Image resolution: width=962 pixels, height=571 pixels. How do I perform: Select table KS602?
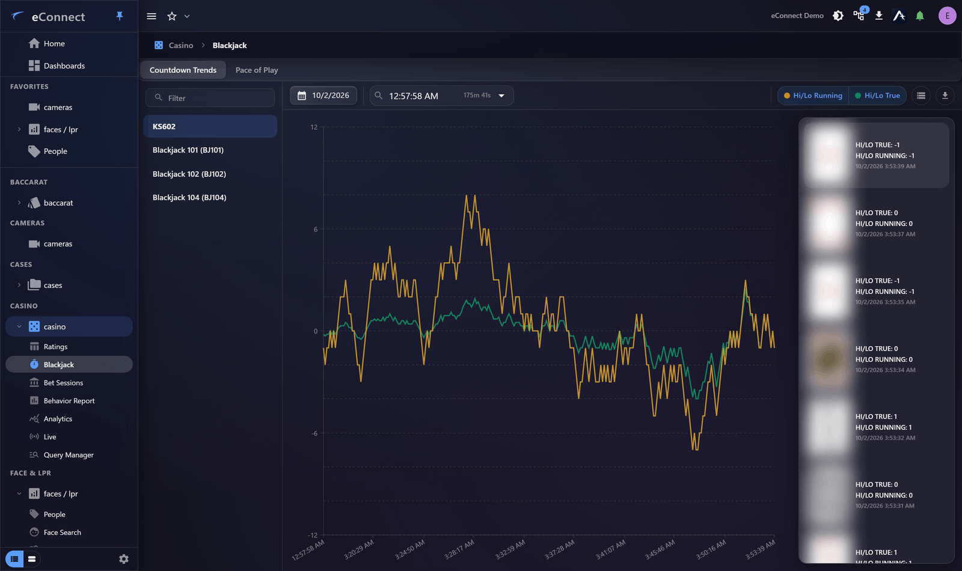coord(210,126)
